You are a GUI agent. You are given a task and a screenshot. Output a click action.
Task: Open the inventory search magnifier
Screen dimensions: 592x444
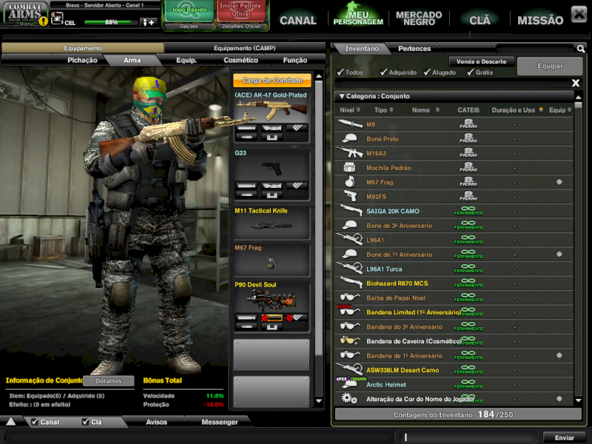(581, 49)
